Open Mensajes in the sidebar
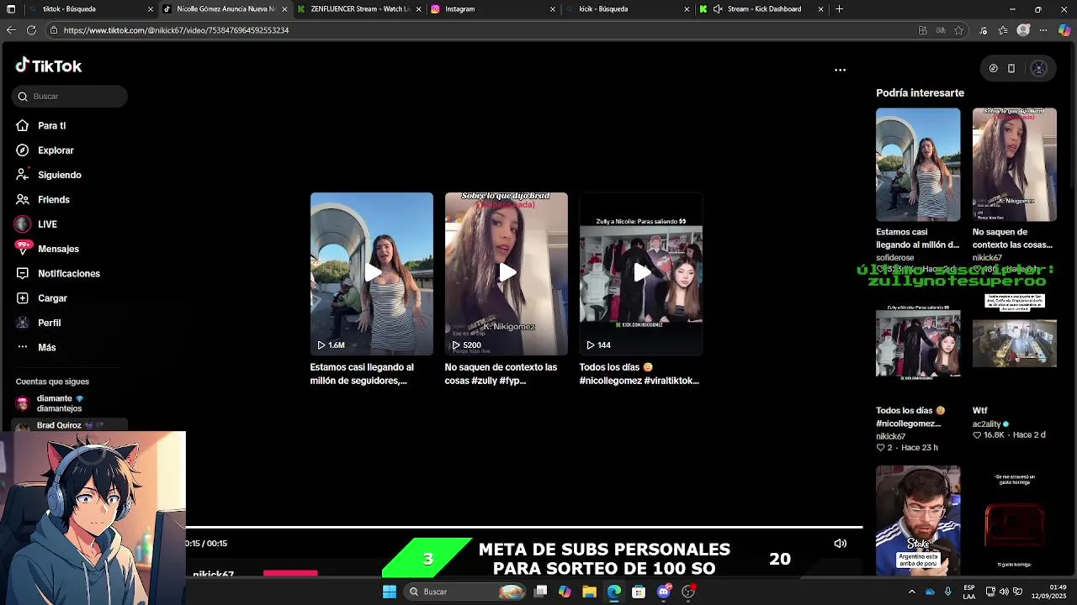Image resolution: width=1077 pixels, height=605 pixels. (x=58, y=249)
